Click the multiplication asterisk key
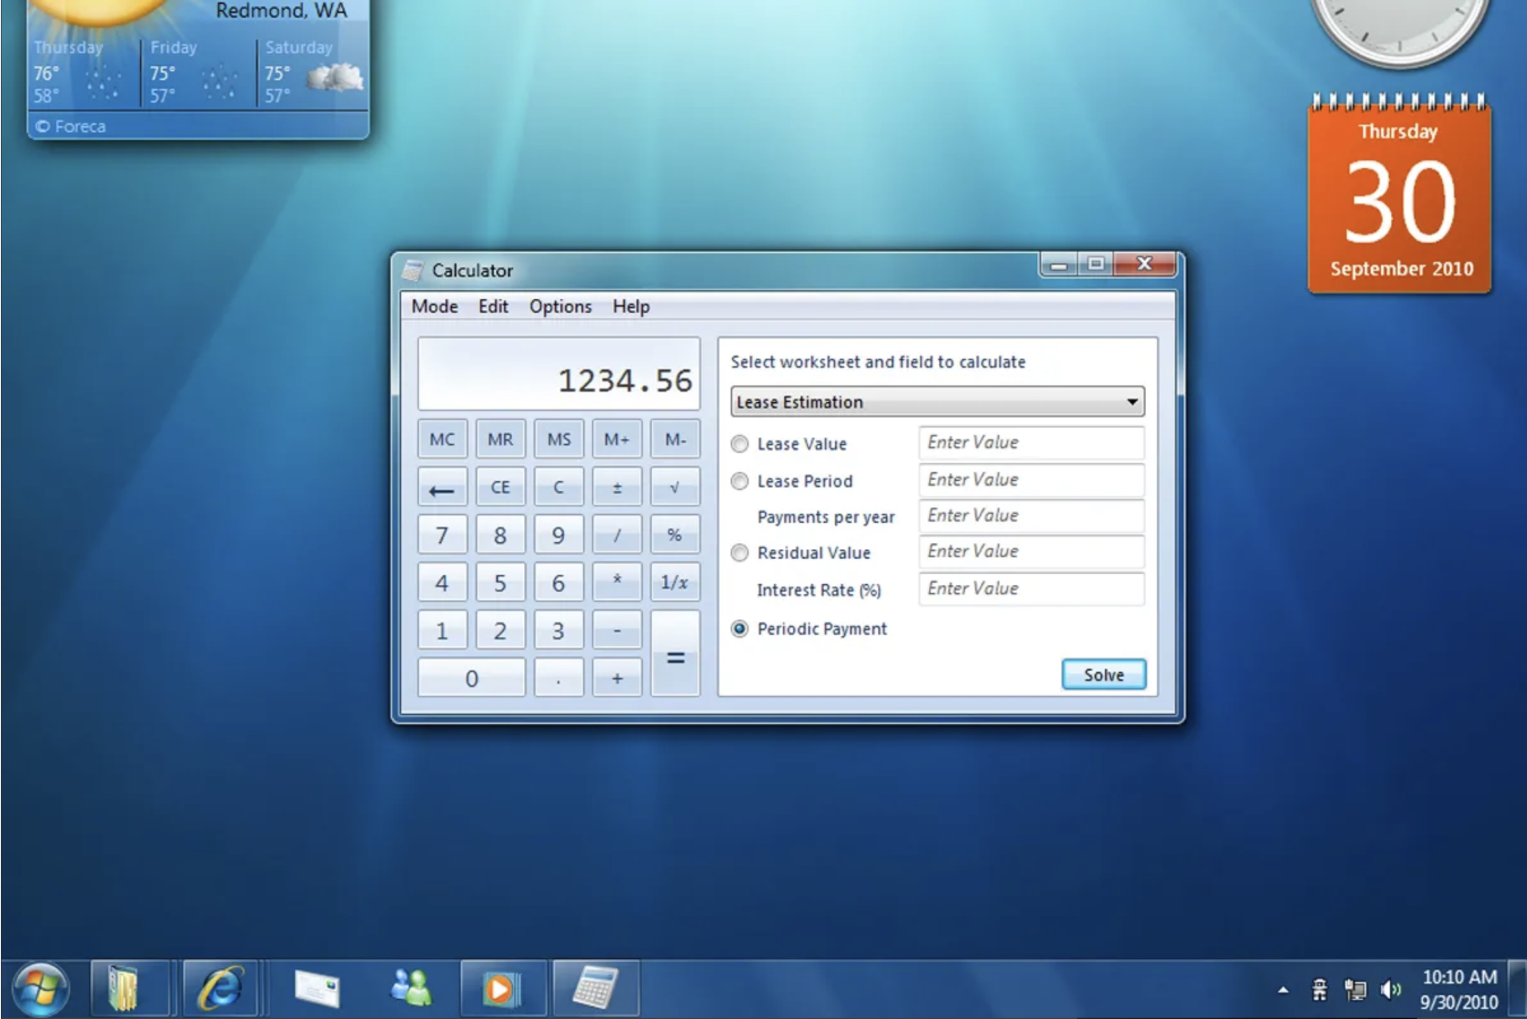This screenshot has width=1527, height=1019. [x=616, y=583]
